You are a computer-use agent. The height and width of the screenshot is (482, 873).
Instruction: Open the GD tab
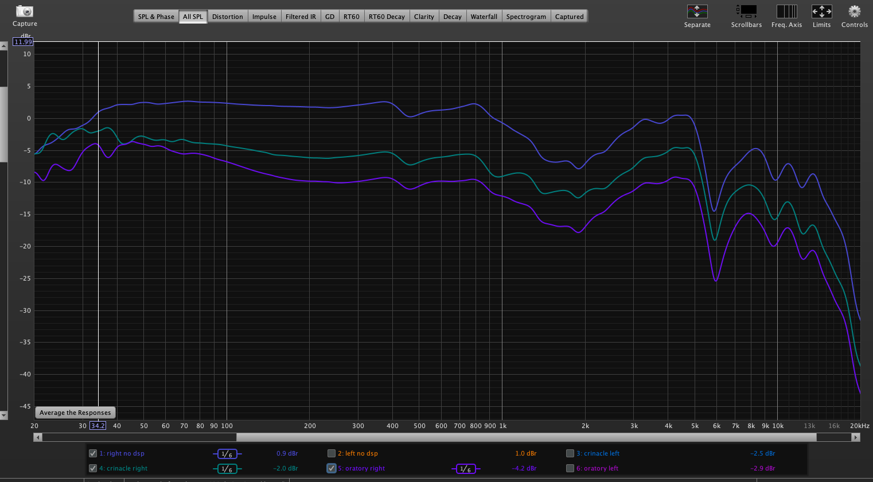330,17
